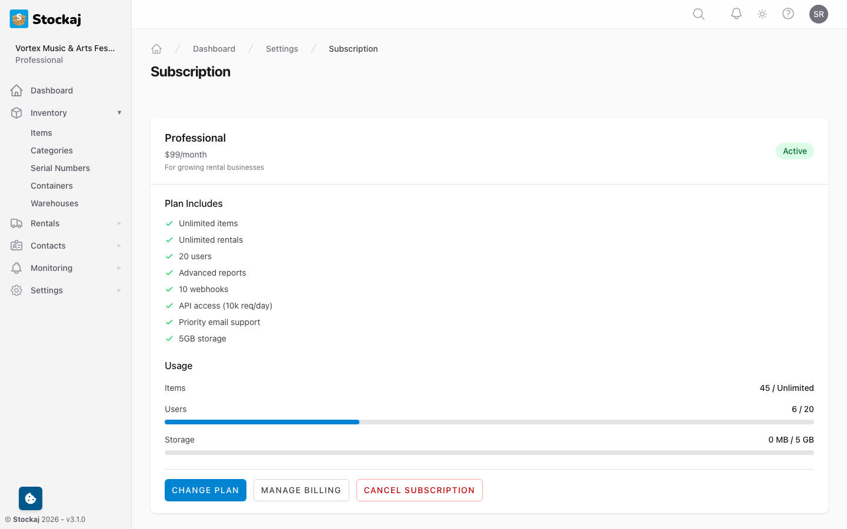The image size is (847, 529).
Task: Collapse the Inventory section chevron
Action: click(x=119, y=112)
